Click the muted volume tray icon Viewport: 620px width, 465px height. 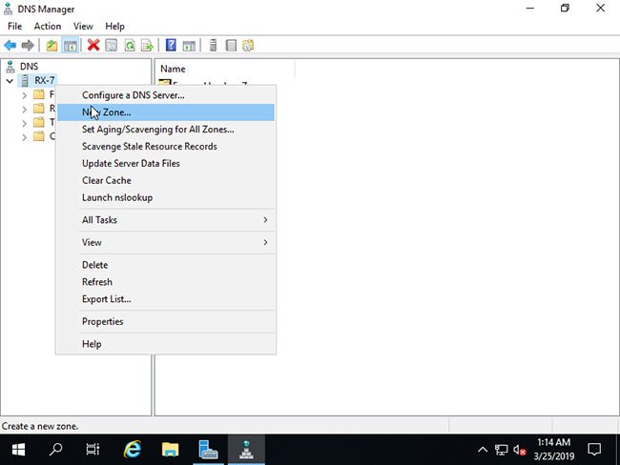coord(520,450)
